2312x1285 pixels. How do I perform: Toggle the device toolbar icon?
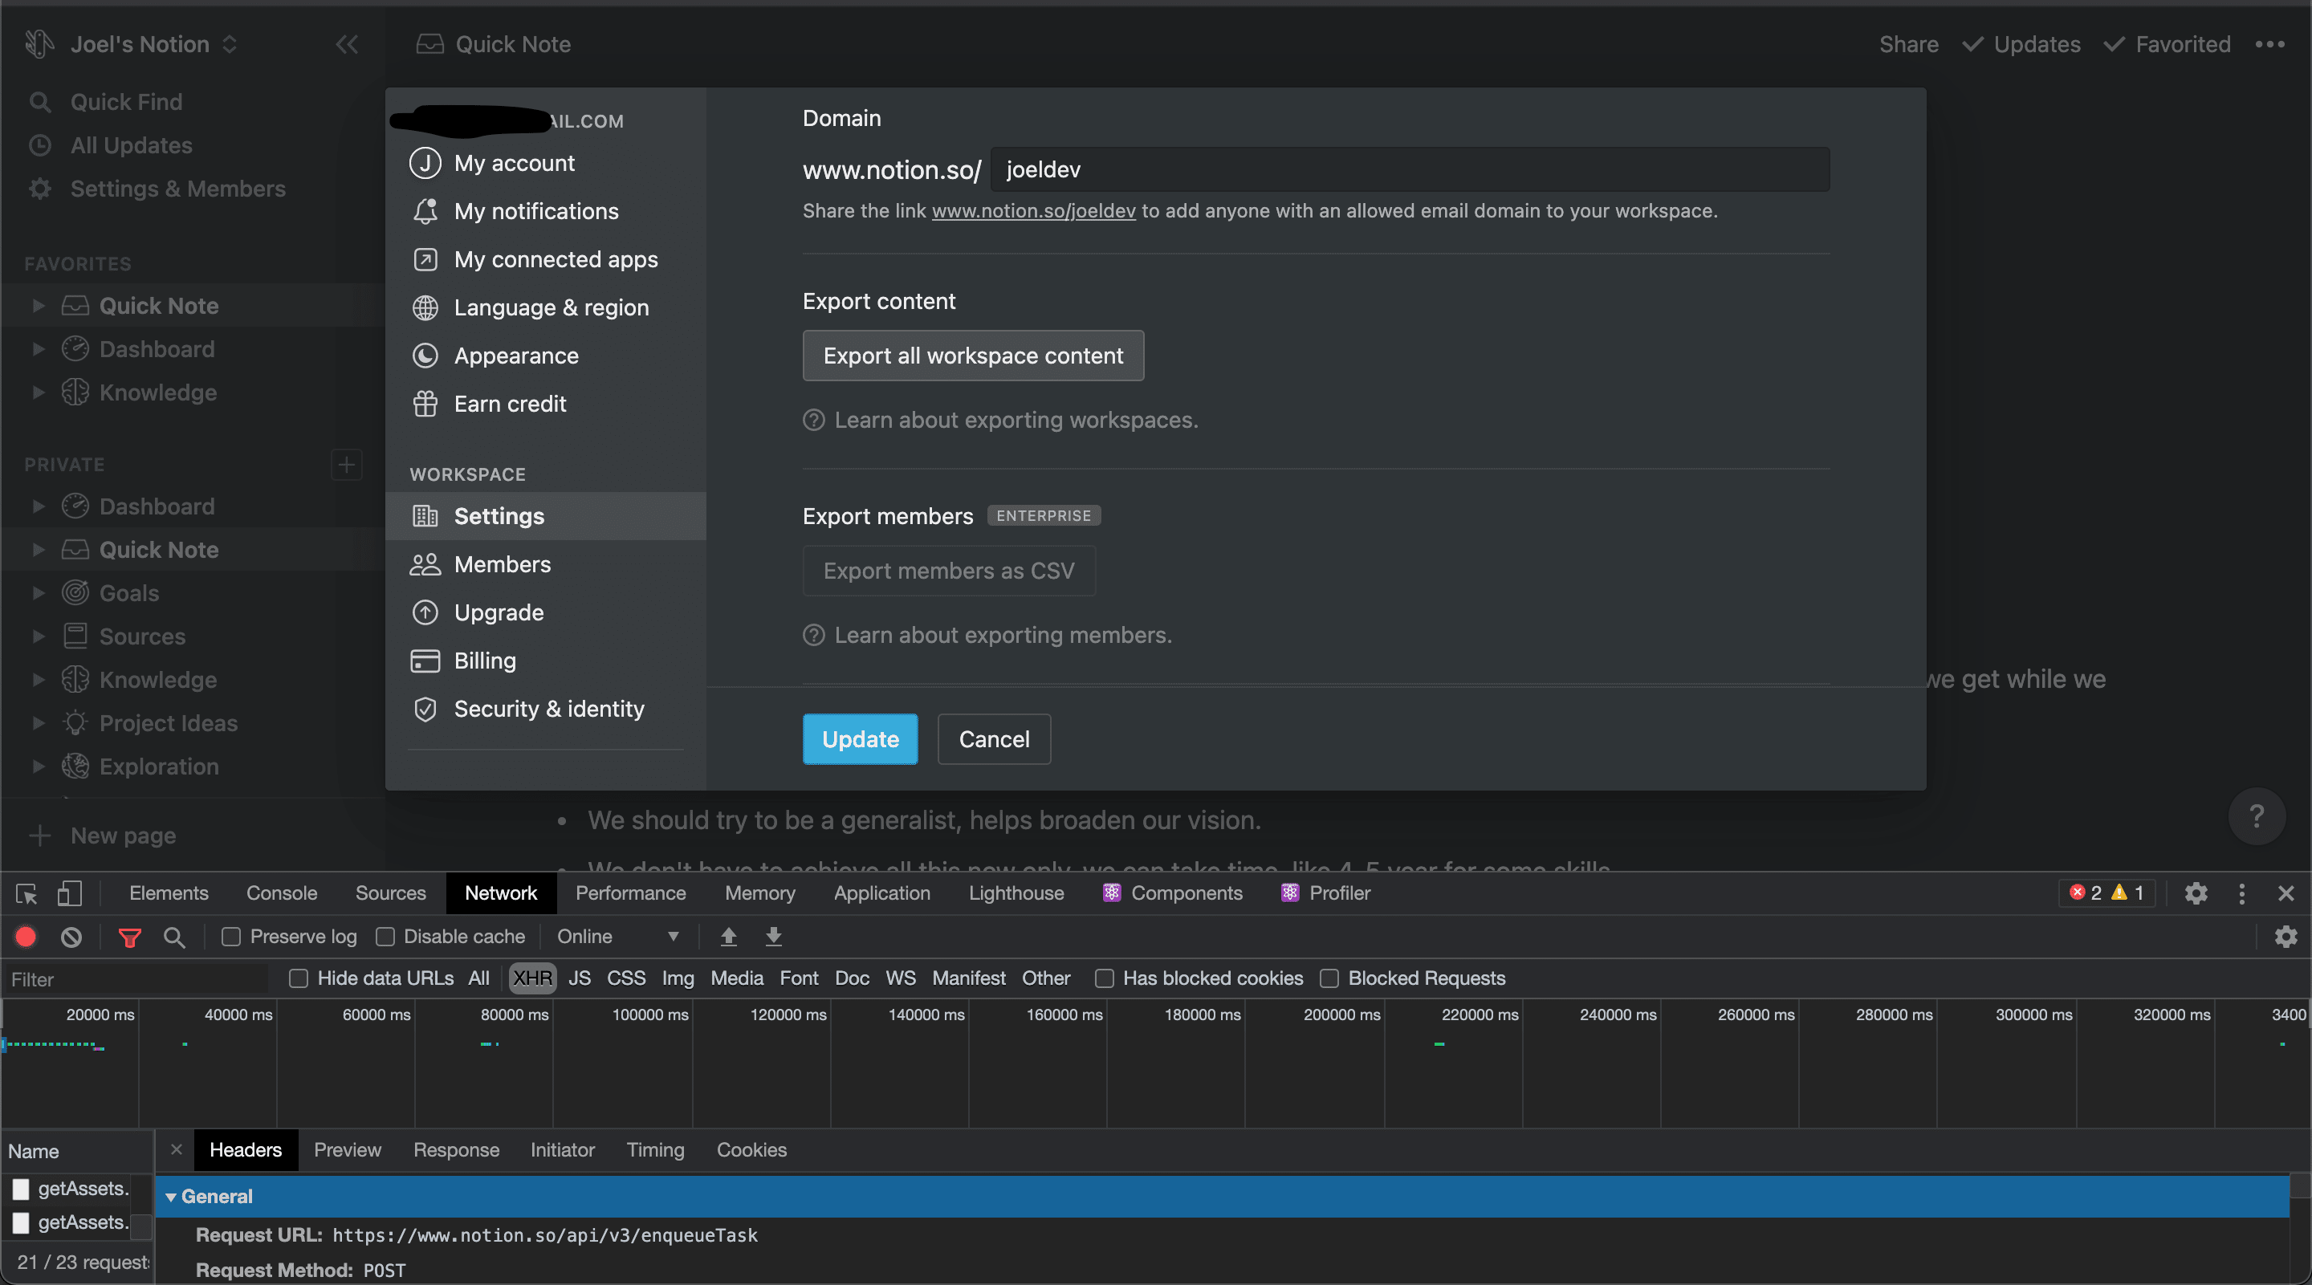pos(69,893)
